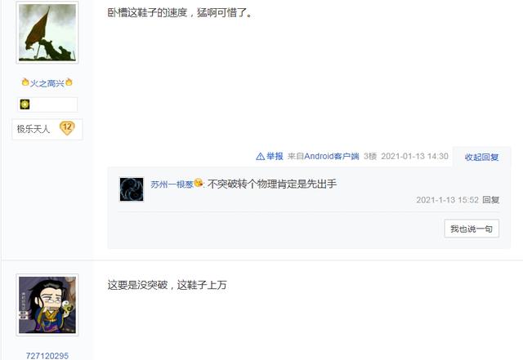Click flame icon right of 火之高兴
This screenshot has width=523, height=360.
tap(69, 82)
